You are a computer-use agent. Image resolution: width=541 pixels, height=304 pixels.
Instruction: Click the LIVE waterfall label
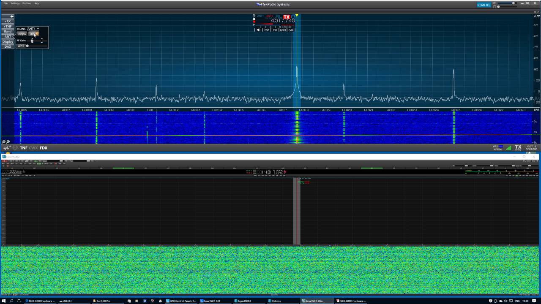point(537,110)
